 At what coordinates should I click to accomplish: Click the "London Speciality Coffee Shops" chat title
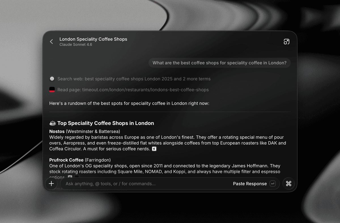coord(93,39)
